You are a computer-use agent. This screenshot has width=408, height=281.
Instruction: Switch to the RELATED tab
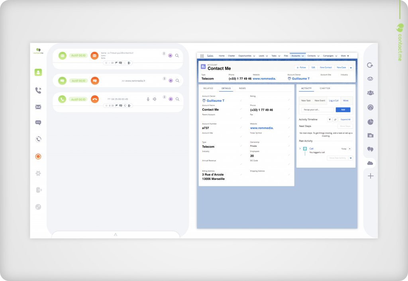point(208,88)
